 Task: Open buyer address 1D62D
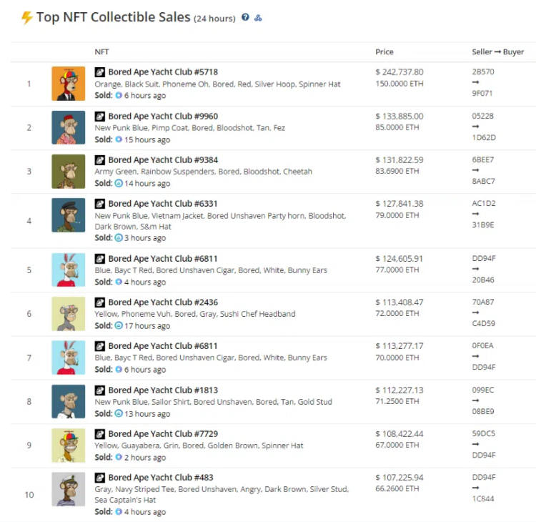484,137
